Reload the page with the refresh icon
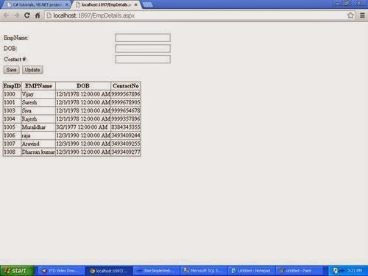Viewport: 368px width, 276px height. (27, 15)
